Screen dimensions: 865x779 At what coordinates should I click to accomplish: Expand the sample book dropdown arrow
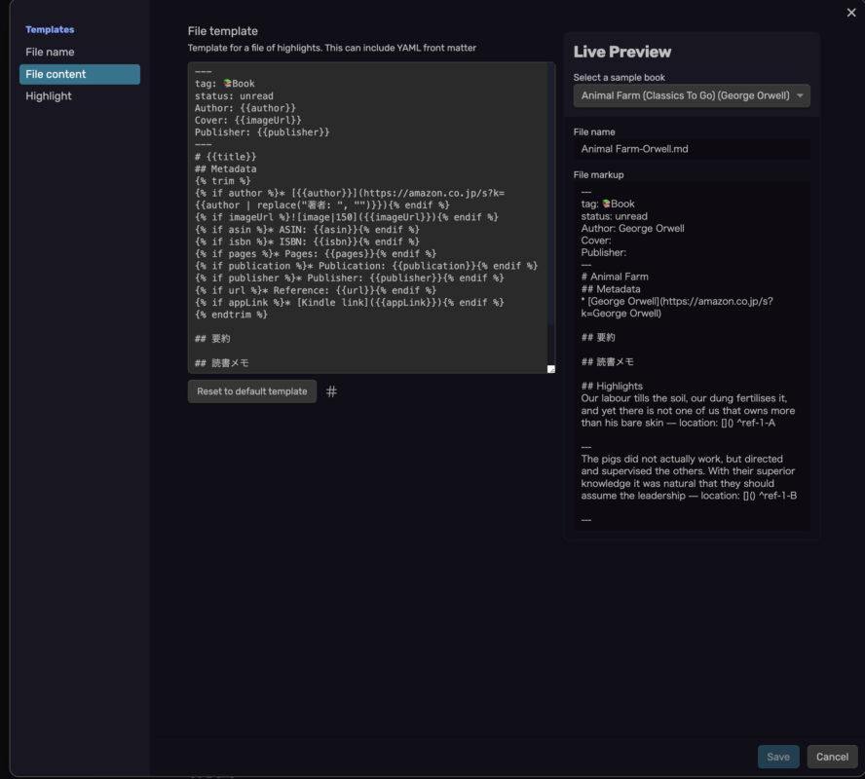(800, 96)
